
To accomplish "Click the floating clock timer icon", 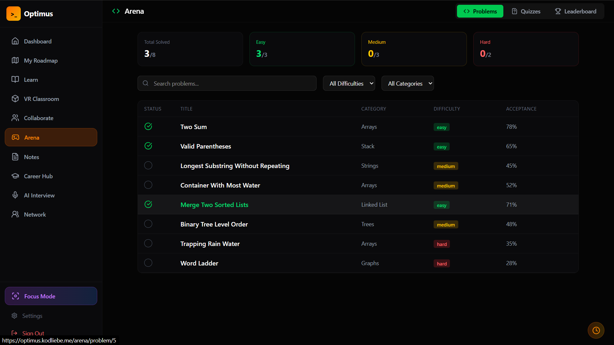I will (x=596, y=330).
